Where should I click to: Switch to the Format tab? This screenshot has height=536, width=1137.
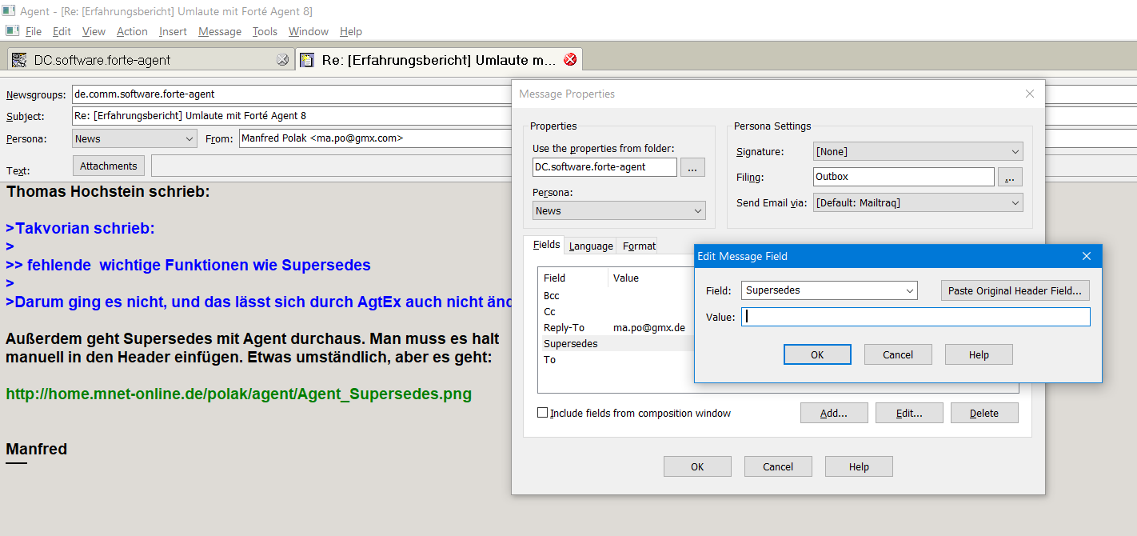tap(639, 246)
